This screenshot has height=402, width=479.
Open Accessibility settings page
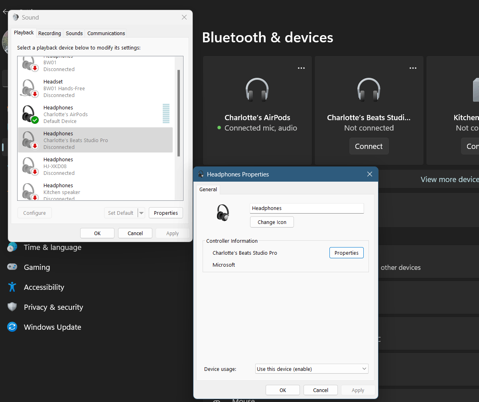pos(44,287)
